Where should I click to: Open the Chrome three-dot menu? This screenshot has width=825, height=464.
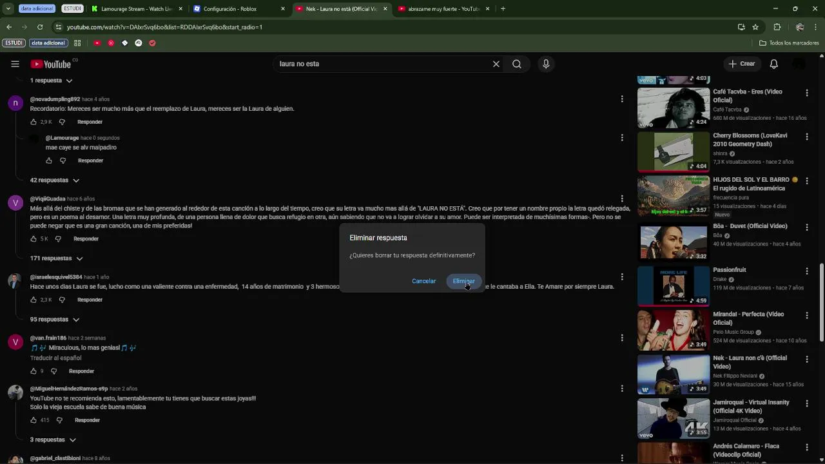pos(816,27)
